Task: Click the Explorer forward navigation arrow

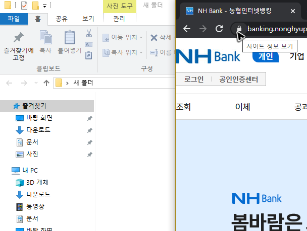Action: click(x=24, y=83)
